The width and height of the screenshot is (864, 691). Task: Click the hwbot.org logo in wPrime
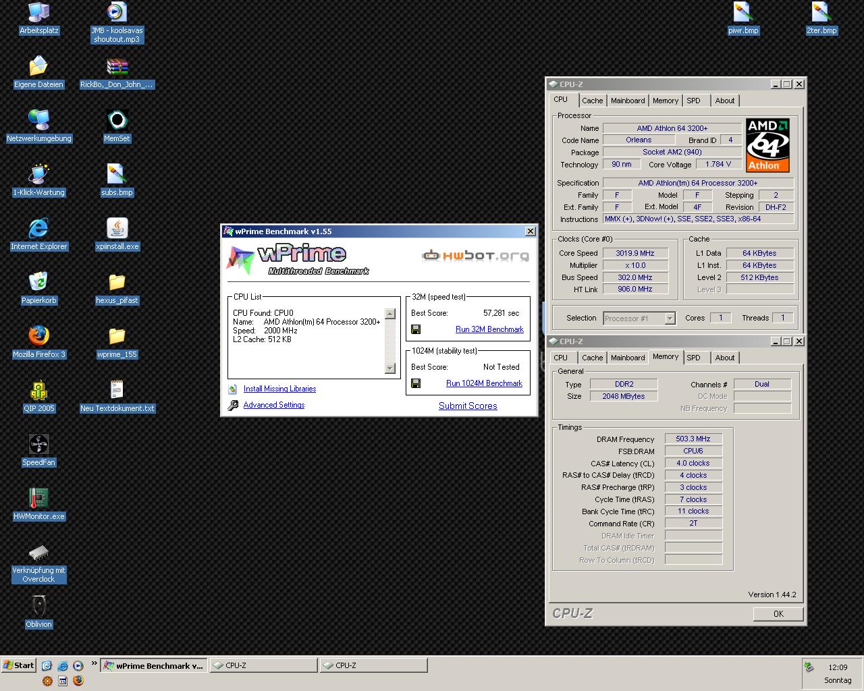pyautogui.click(x=475, y=256)
